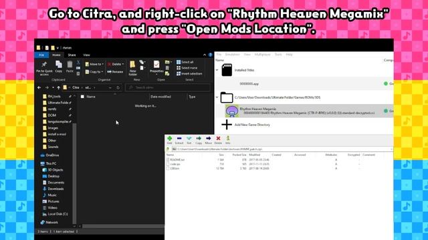Click Explorer up-one-level arrow

(x=58, y=87)
